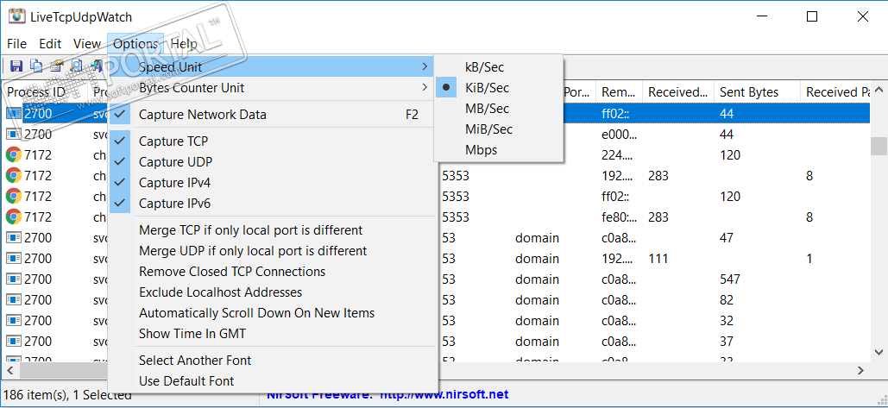Click the e000... remote address cell
This screenshot has width=888, height=408.
[620, 134]
